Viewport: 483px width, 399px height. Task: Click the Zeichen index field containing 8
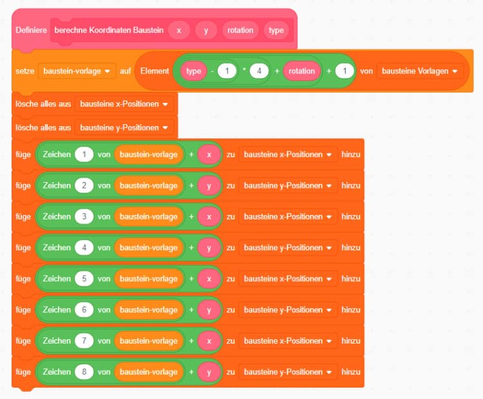84,372
